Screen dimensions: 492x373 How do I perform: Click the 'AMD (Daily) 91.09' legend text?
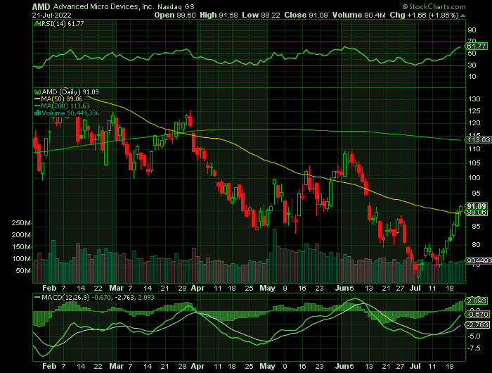[x=70, y=92]
